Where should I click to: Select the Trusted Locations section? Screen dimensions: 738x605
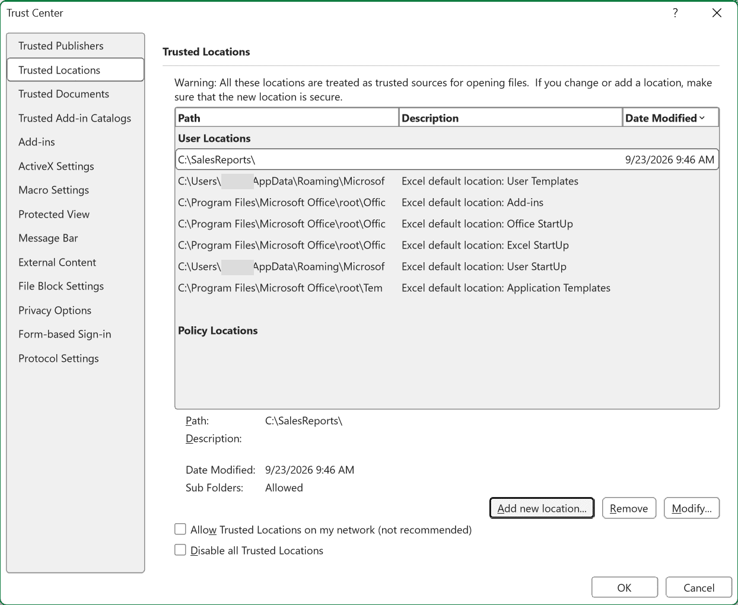pos(75,70)
